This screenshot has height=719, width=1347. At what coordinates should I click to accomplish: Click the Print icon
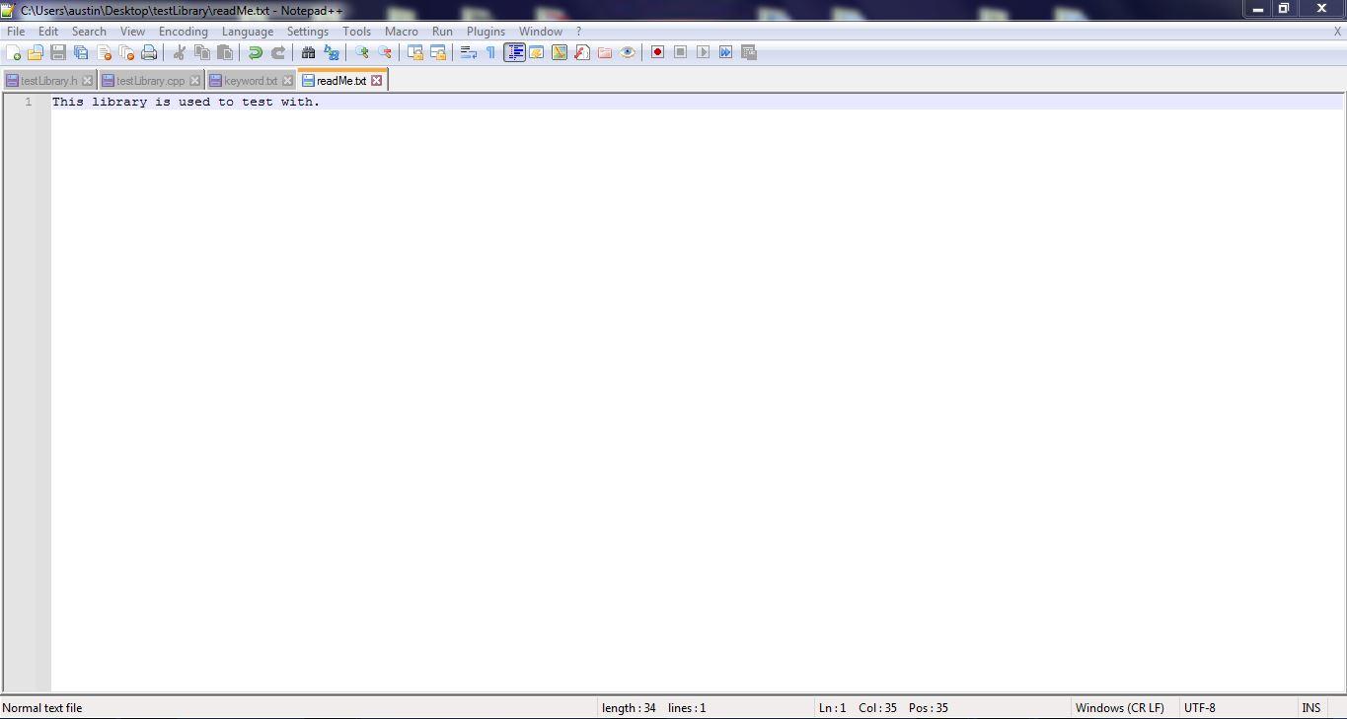(x=149, y=52)
